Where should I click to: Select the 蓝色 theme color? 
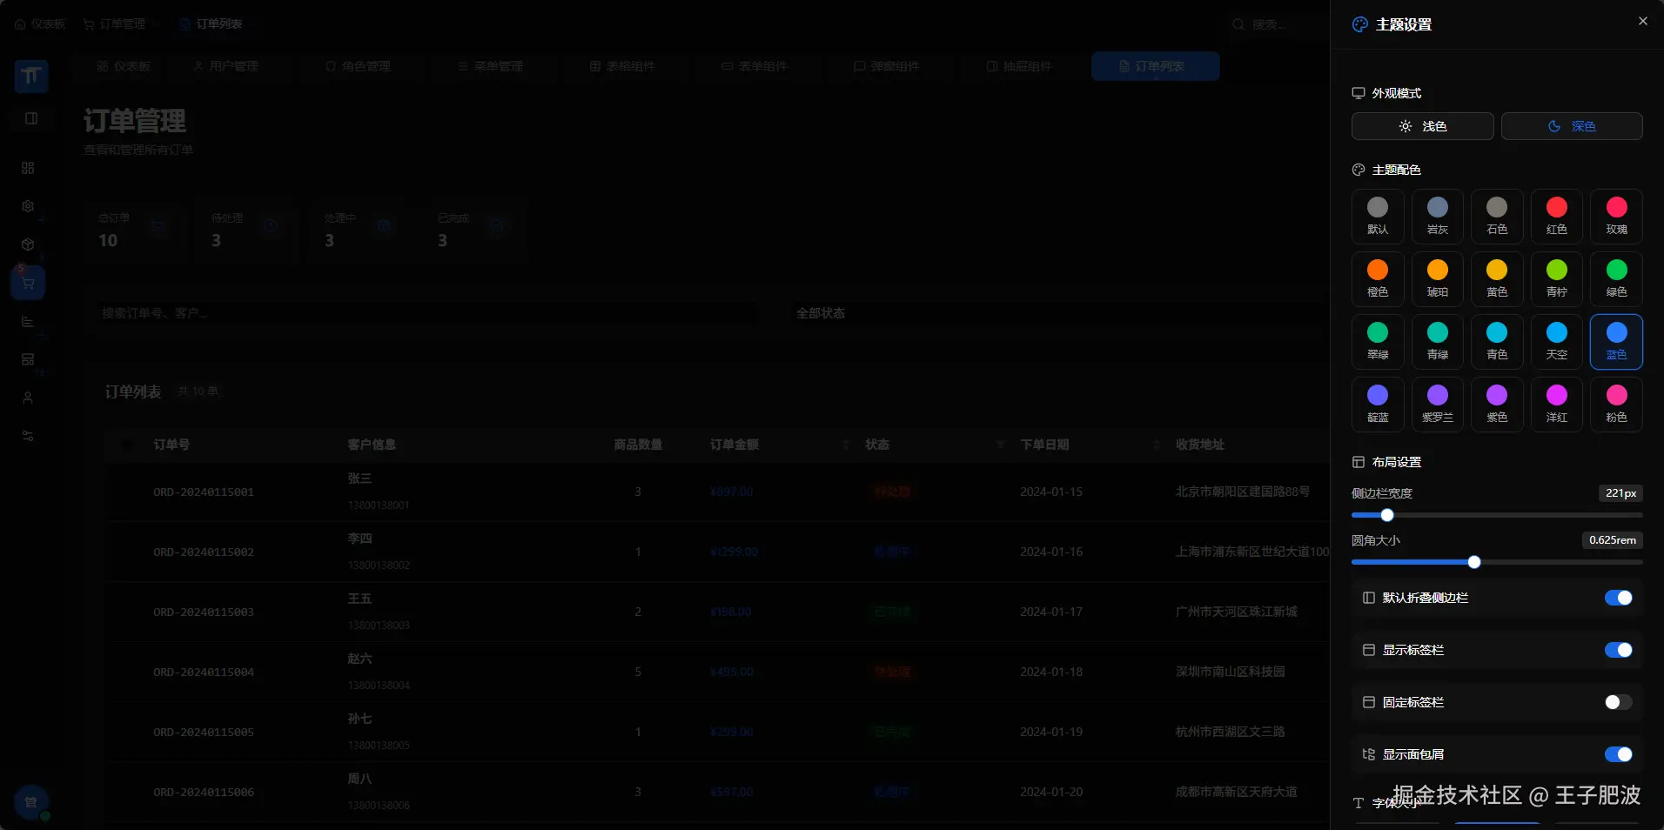(x=1617, y=342)
